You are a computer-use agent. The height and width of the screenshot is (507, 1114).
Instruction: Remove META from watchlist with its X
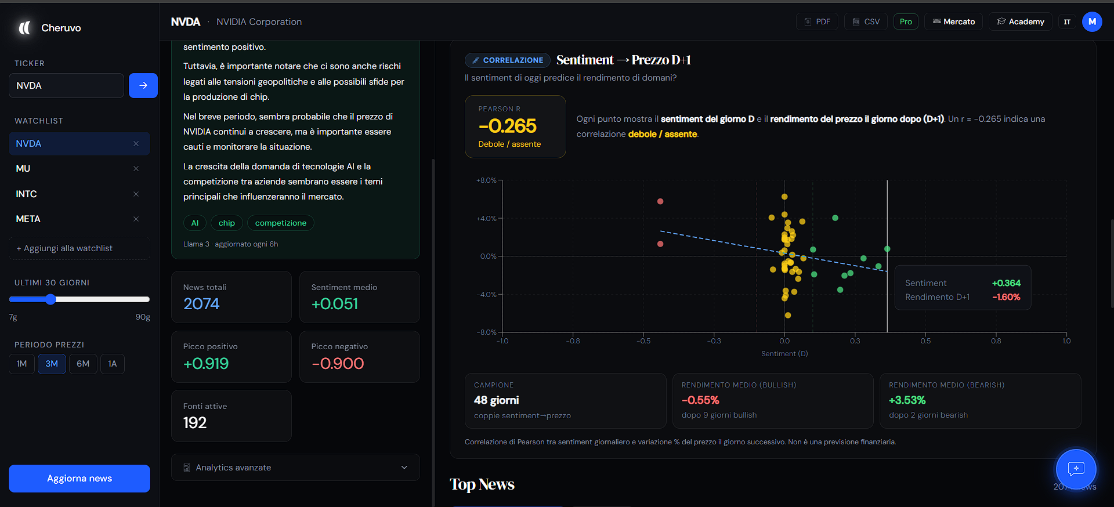tap(136, 219)
